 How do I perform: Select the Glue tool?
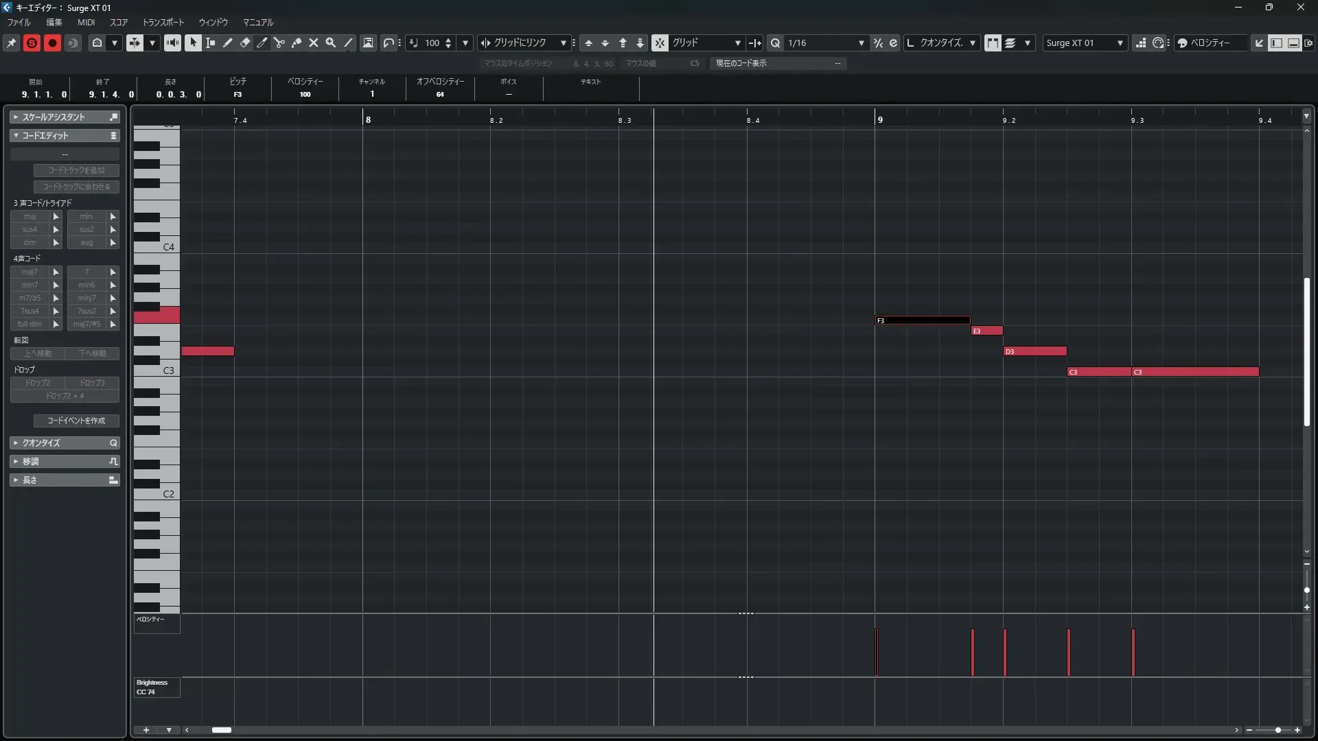click(297, 43)
